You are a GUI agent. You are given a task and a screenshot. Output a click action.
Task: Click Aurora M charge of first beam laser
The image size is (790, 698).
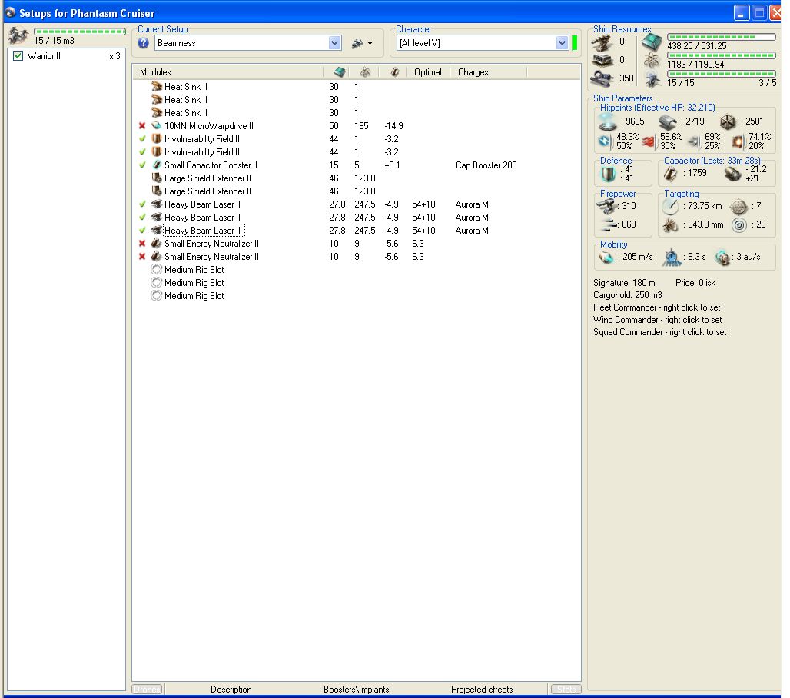[x=472, y=204]
